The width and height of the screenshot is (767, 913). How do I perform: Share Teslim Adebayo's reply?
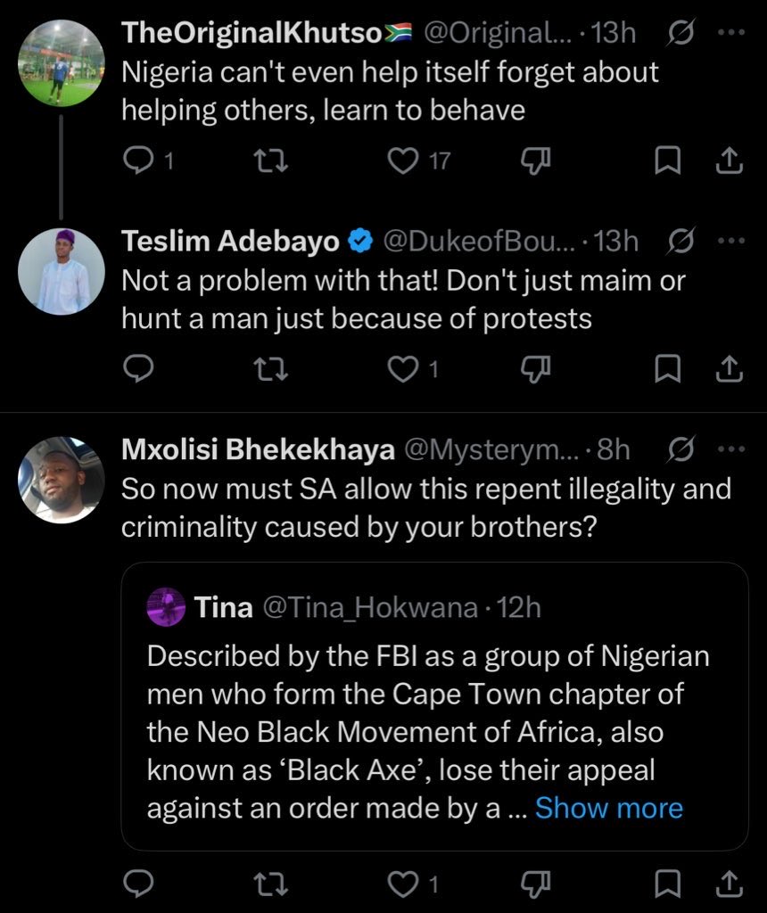pyautogui.click(x=729, y=368)
